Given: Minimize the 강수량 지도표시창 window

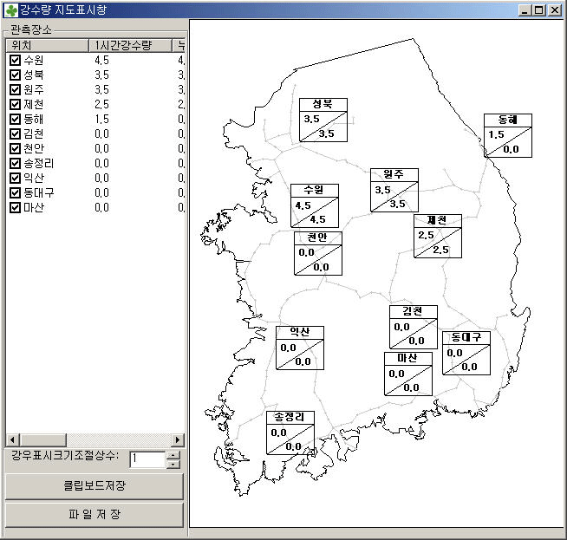Looking at the screenshot, I should tap(525, 10).
